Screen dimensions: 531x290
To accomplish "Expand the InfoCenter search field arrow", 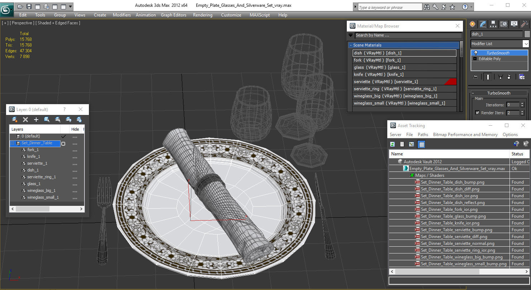I will [x=355, y=7].
